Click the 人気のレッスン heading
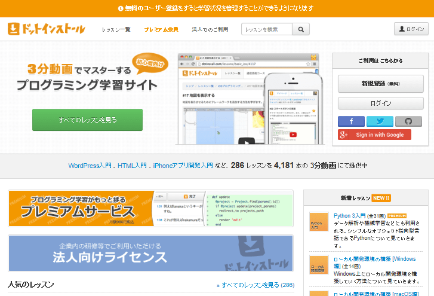Image resolution: width=434 pixels, height=296 pixels. point(30,285)
